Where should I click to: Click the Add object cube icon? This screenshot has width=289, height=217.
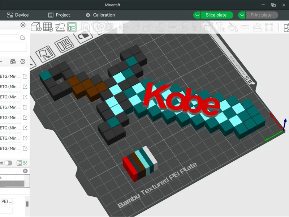point(36,27)
